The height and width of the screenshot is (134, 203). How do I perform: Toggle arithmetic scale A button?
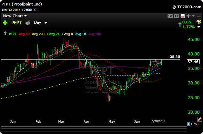click(189, 124)
